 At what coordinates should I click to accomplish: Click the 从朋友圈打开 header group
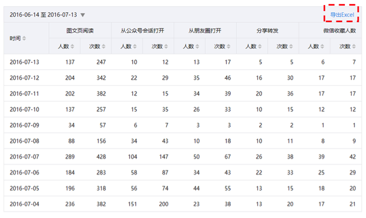point(205,31)
